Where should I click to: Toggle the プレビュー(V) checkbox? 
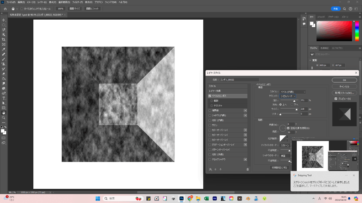click(x=336, y=99)
